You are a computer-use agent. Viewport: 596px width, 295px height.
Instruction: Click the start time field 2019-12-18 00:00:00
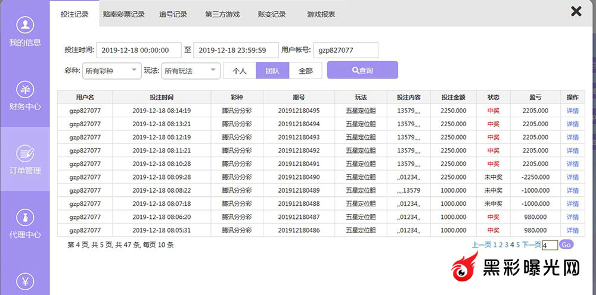pos(139,51)
